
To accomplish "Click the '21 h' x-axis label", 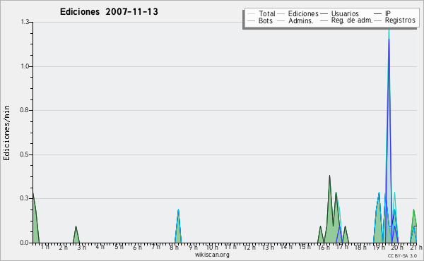I will pyautogui.click(x=416, y=247).
